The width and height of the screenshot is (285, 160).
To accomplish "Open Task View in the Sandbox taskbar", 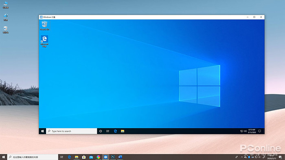I will pyautogui.click(x=108, y=131).
